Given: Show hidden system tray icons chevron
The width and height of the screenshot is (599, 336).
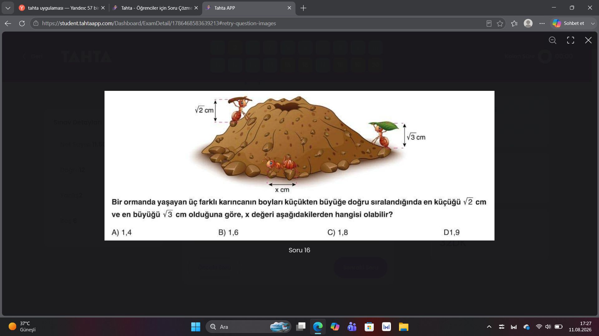Looking at the screenshot, I should click(489, 327).
